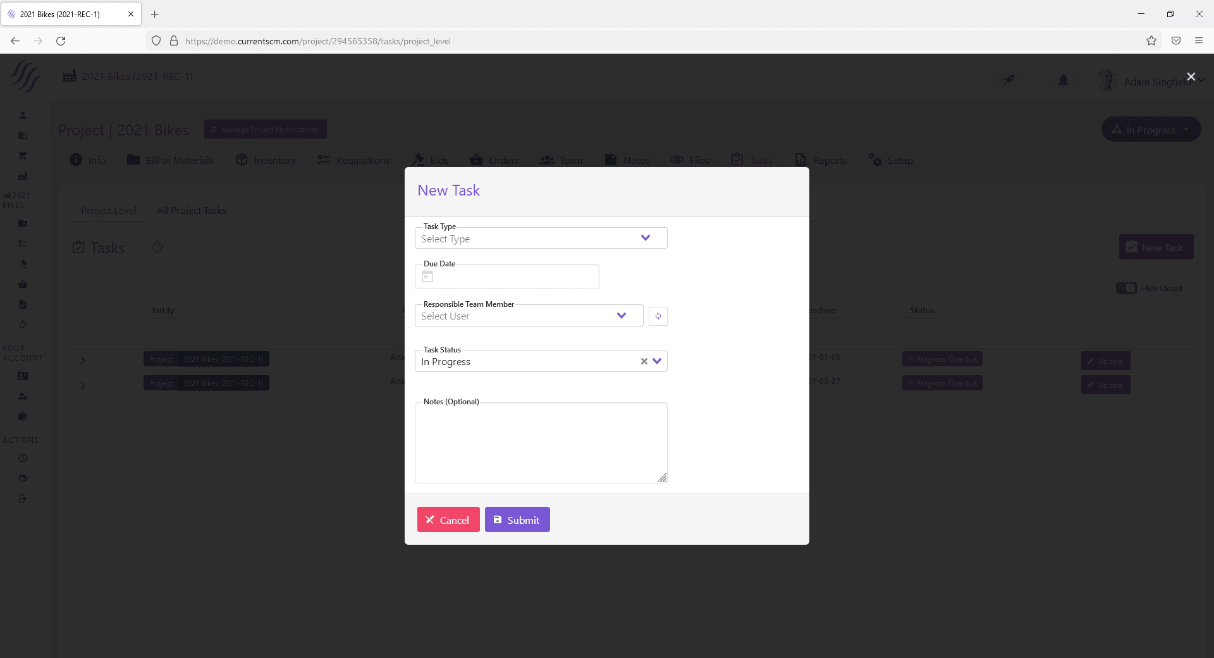Submit the new task form
The width and height of the screenshot is (1214, 658).
point(517,520)
